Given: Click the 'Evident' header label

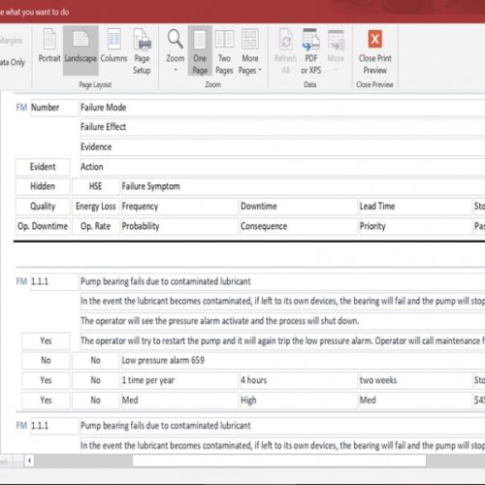Looking at the screenshot, I should (x=43, y=167).
